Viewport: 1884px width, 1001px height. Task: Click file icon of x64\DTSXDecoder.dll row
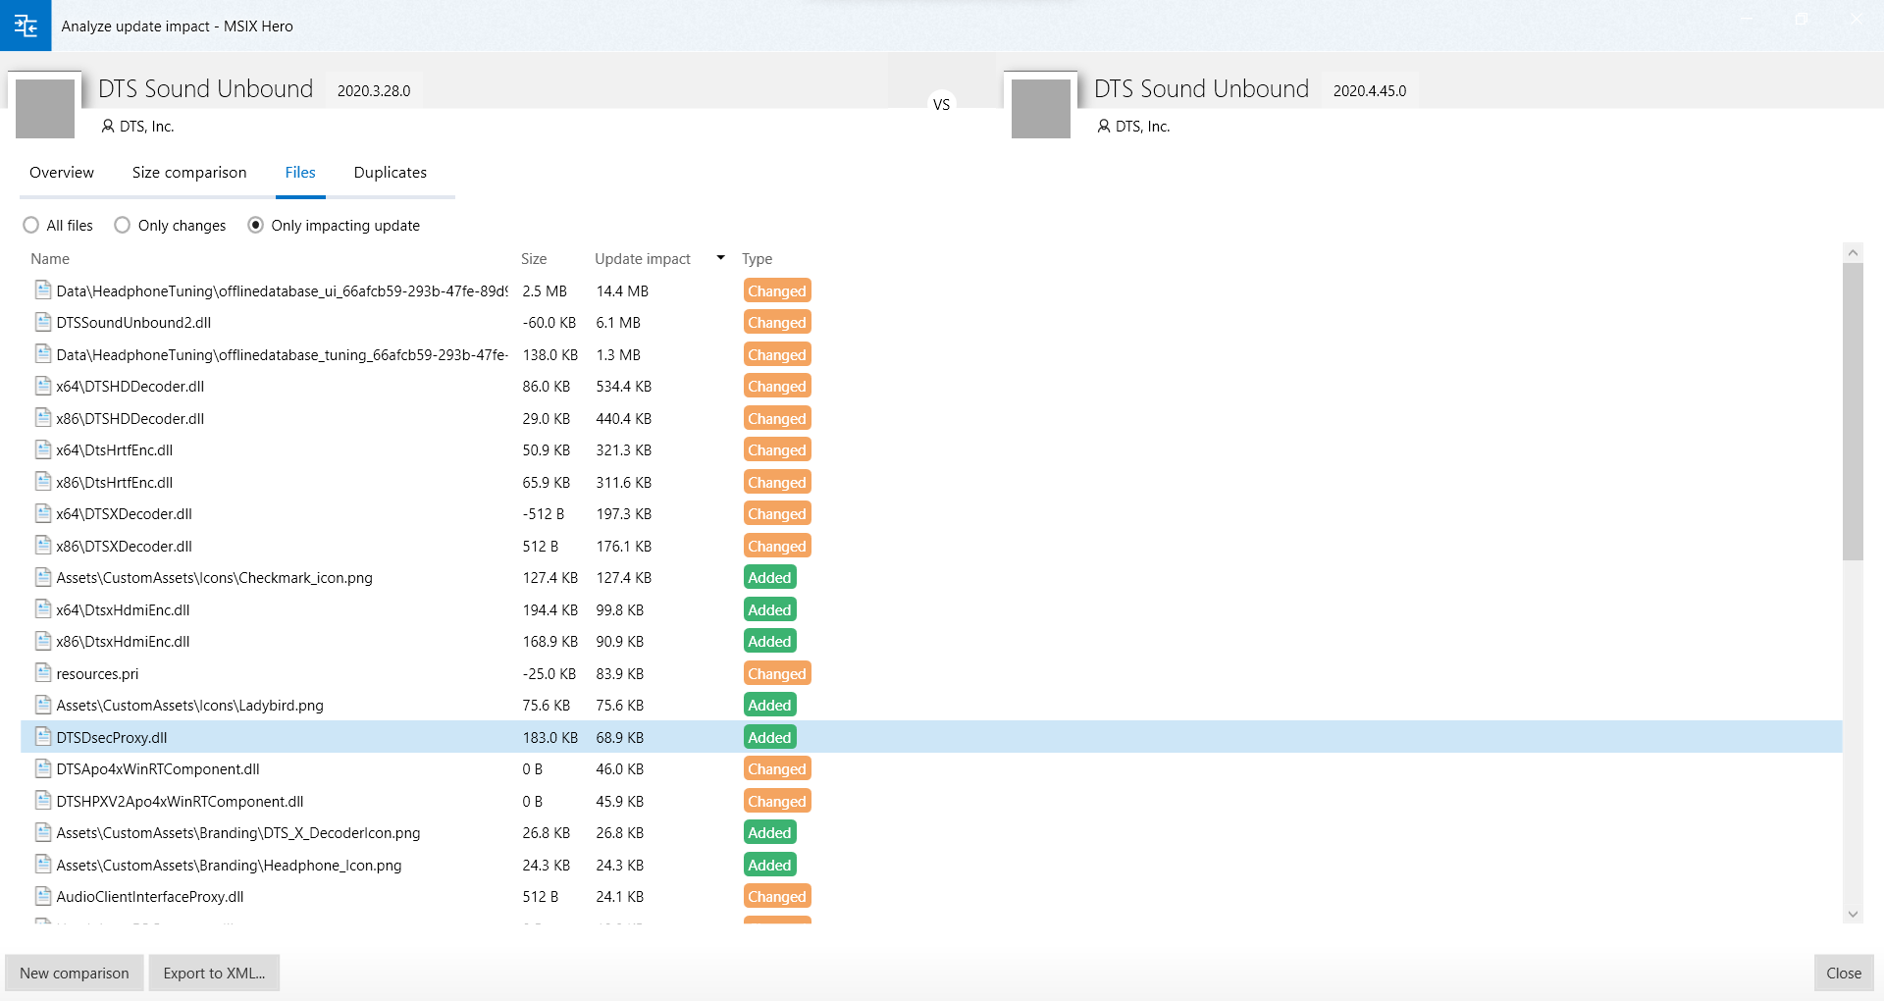point(43,513)
